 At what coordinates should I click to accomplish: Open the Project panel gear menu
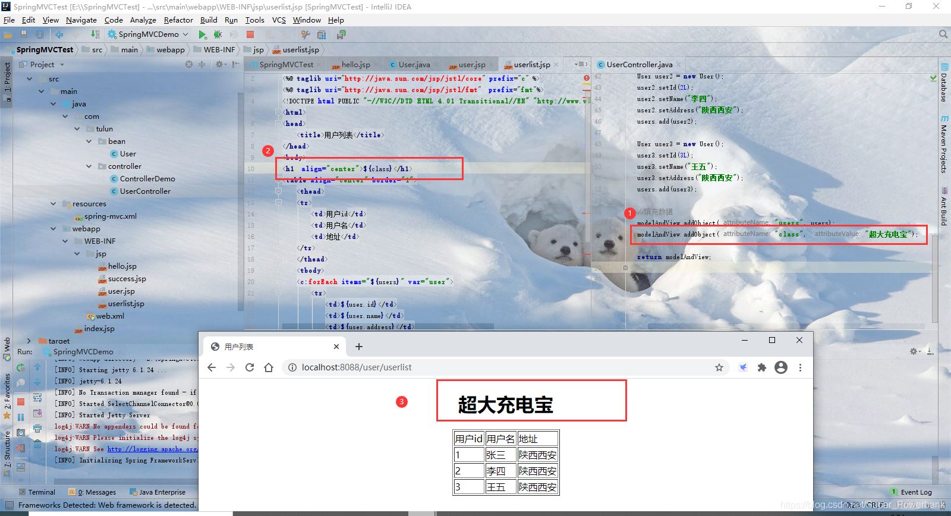[221, 64]
